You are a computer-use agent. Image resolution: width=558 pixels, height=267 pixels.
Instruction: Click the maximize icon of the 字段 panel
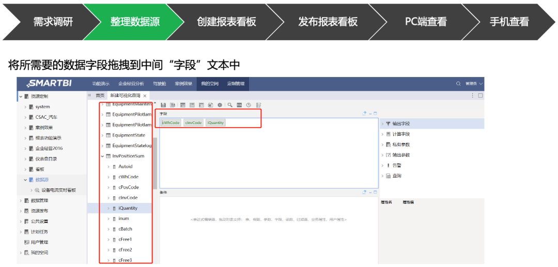coord(375,114)
